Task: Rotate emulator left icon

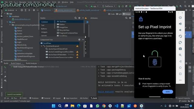Action: tap(180, 36)
